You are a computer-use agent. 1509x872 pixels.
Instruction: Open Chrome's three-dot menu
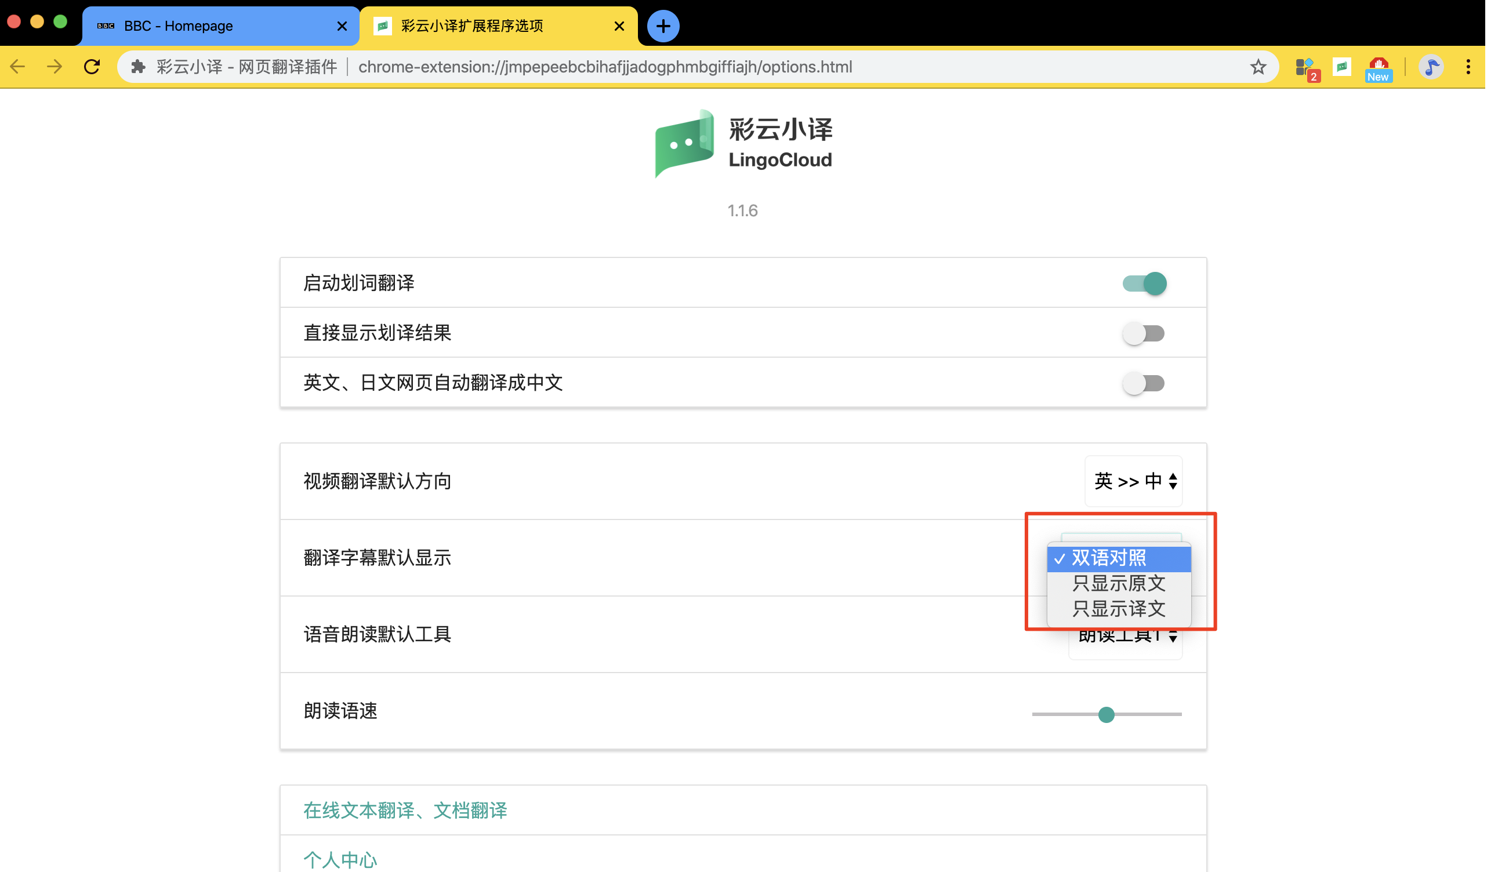pos(1468,67)
